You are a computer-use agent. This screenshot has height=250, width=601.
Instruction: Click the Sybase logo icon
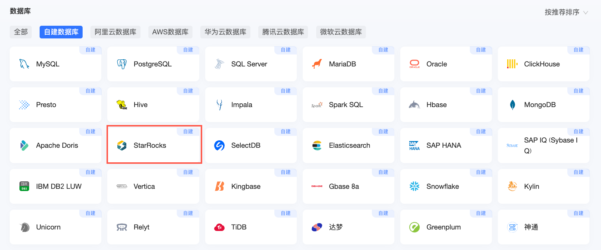coord(512,146)
